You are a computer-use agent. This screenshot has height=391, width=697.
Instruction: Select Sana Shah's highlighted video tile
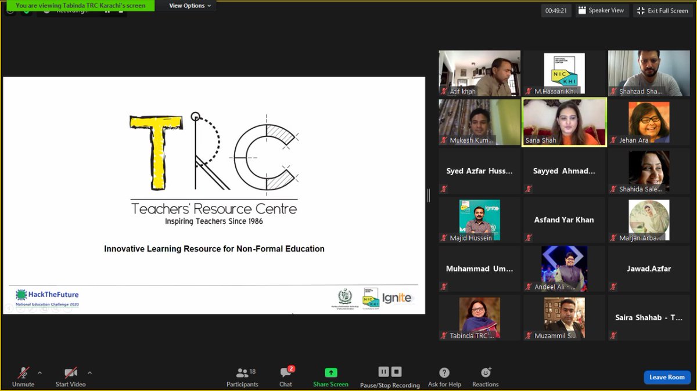[565, 122]
